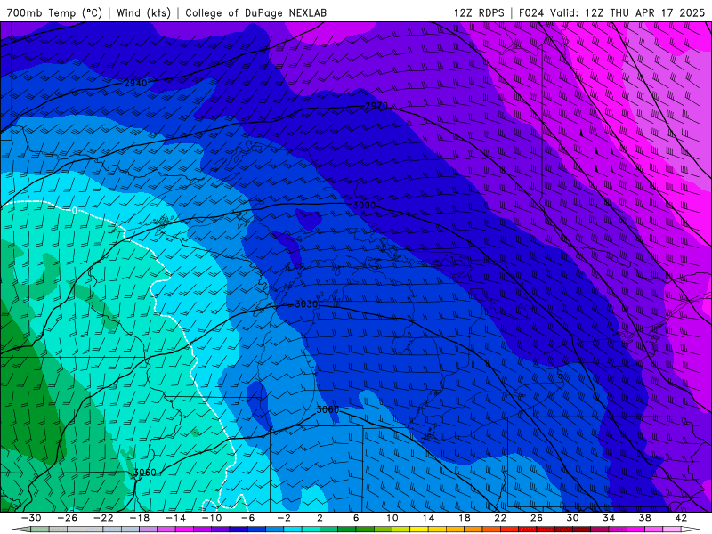This screenshot has height=534, width=712.
Task: Click the -22 colorbar tick label
Action: click(103, 518)
